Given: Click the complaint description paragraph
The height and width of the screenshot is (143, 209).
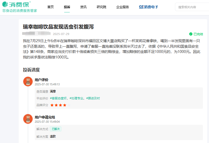Looking at the screenshot, I should click(111, 49).
